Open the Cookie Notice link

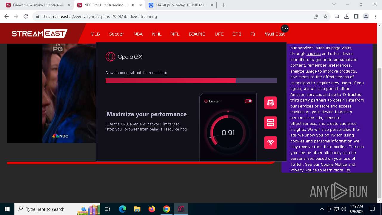[334, 164]
